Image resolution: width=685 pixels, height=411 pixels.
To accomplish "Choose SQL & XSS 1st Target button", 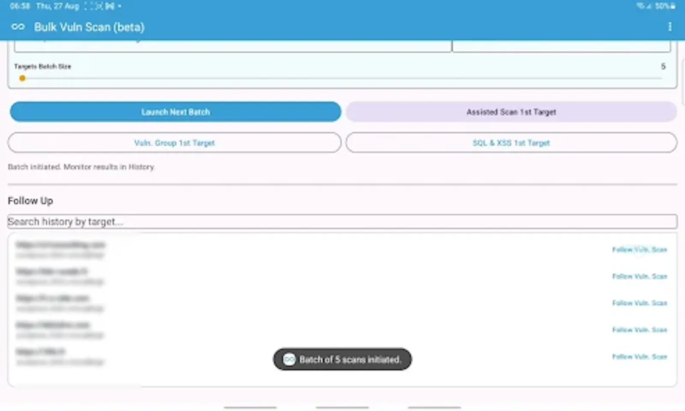I will point(511,143).
